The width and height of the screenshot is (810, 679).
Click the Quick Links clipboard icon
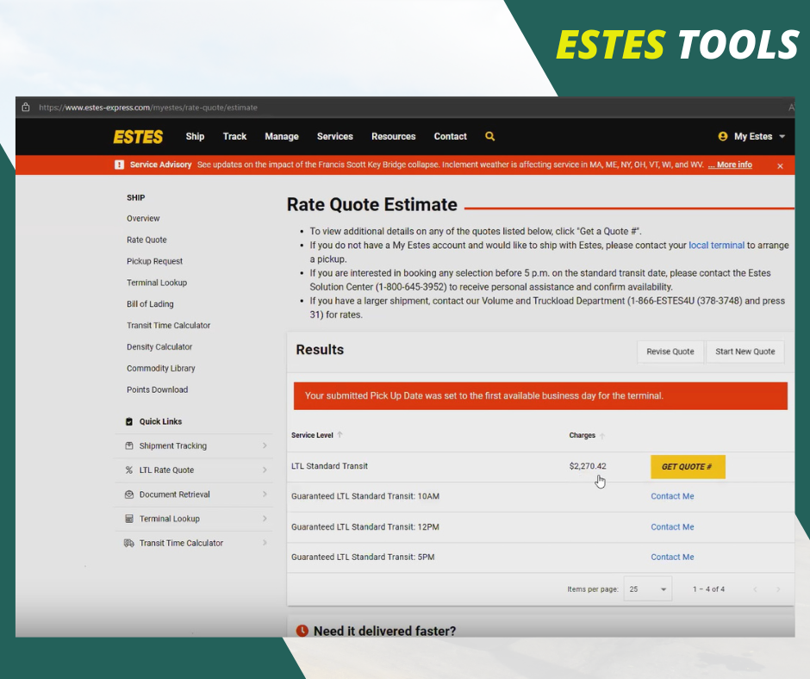(x=129, y=421)
